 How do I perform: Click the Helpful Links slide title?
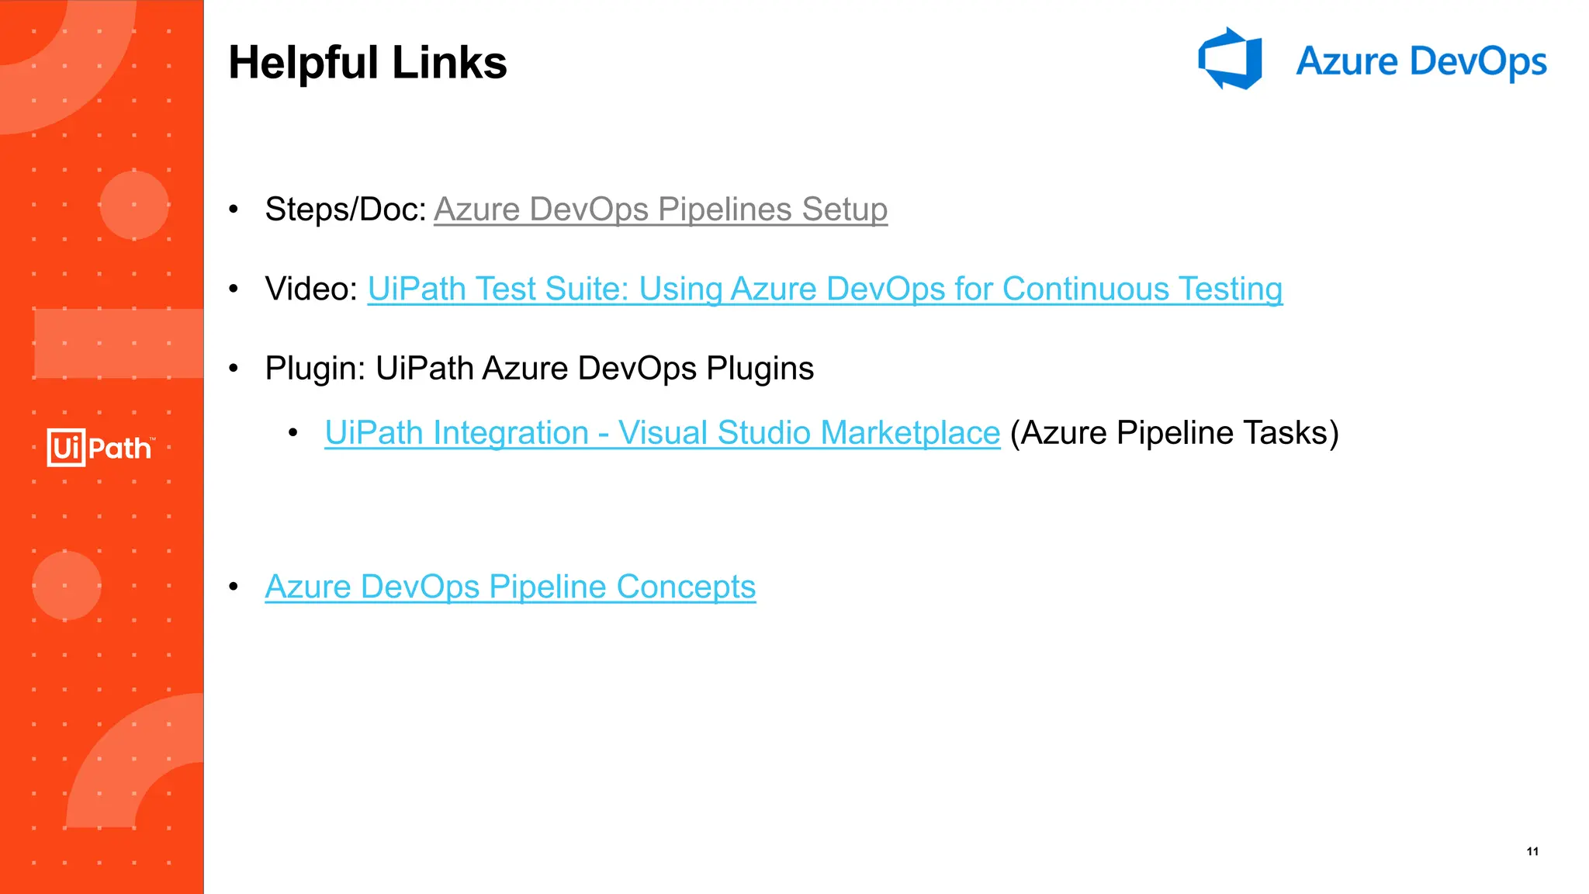coord(367,63)
